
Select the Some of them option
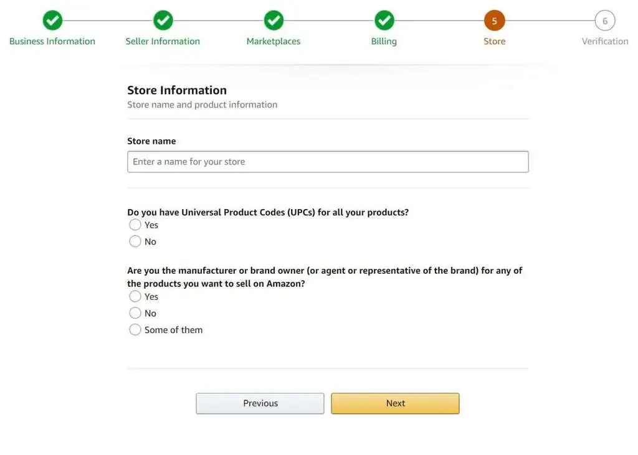point(135,329)
